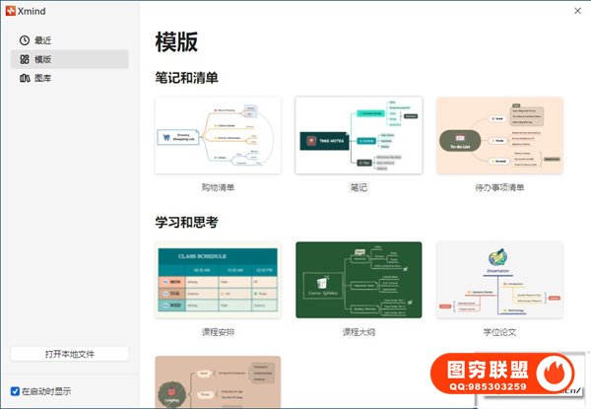Click the Xmind logo icon in title bar
The height and width of the screenshot is (409, 591).
pos(10,10)
